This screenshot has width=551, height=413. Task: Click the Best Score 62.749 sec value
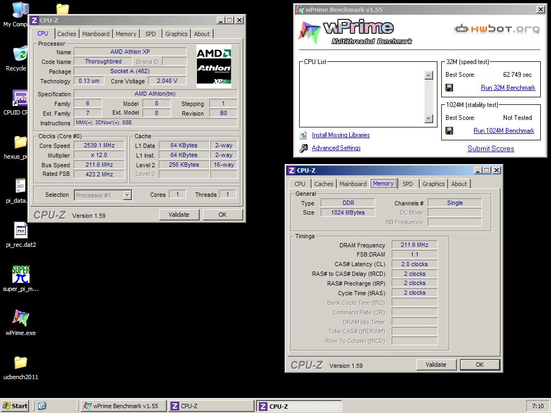tap(517, 75)
